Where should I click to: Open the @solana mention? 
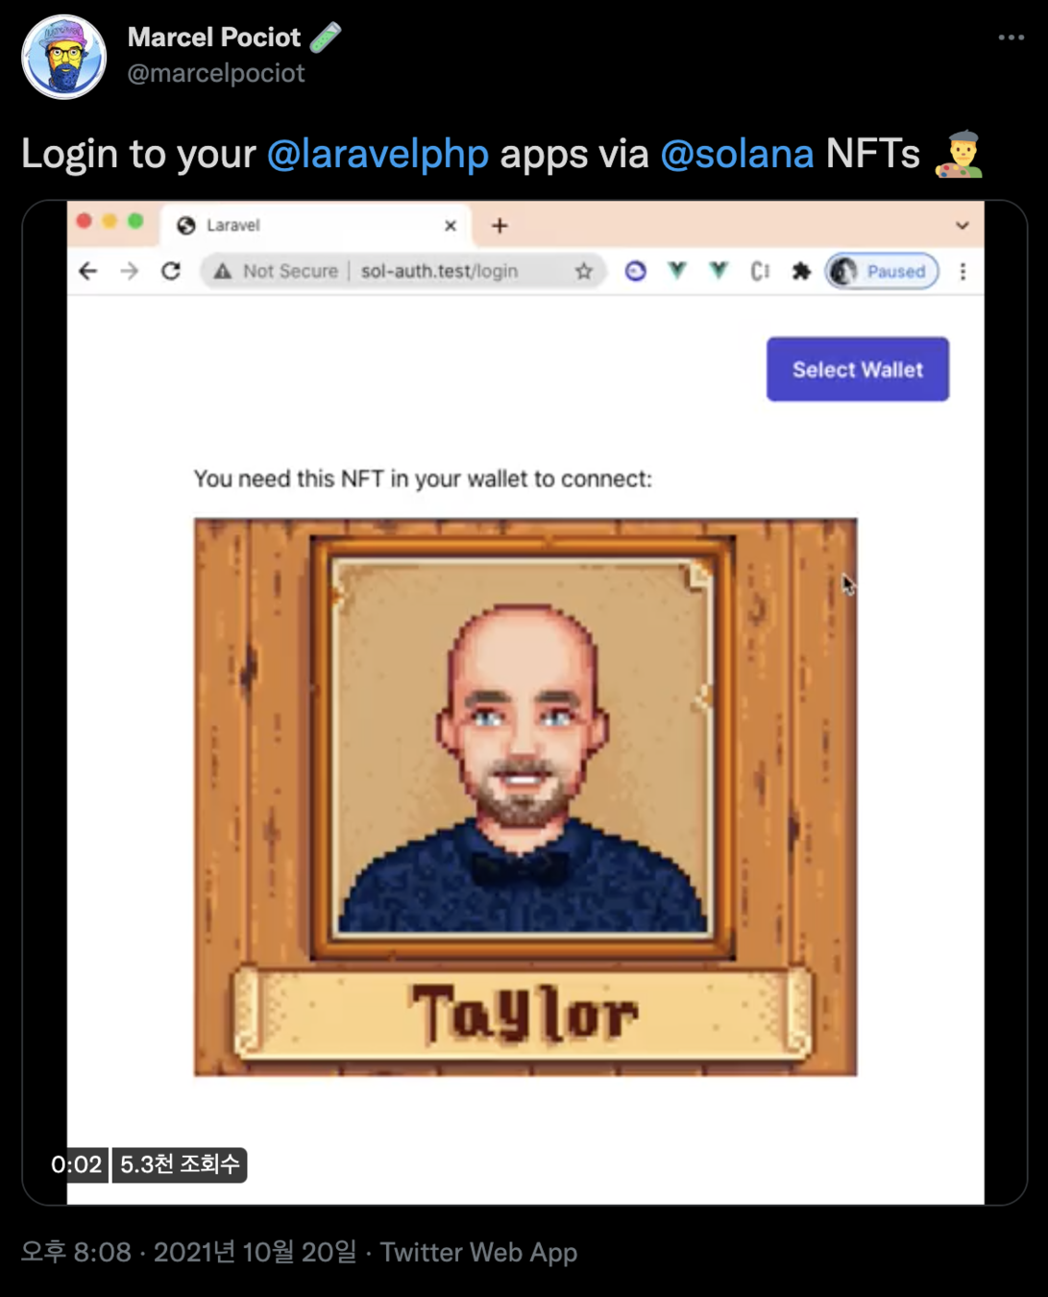[x=737, y=154]
